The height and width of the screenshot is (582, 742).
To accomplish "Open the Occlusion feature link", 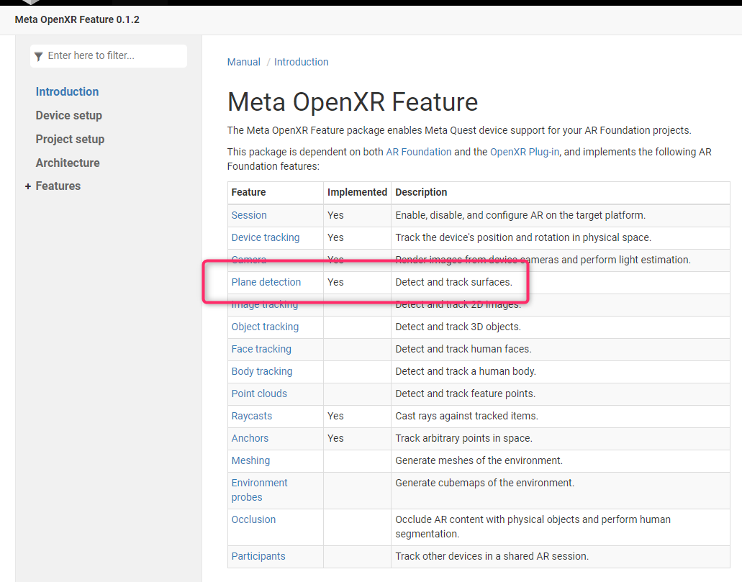I will [x=253, y=519].
